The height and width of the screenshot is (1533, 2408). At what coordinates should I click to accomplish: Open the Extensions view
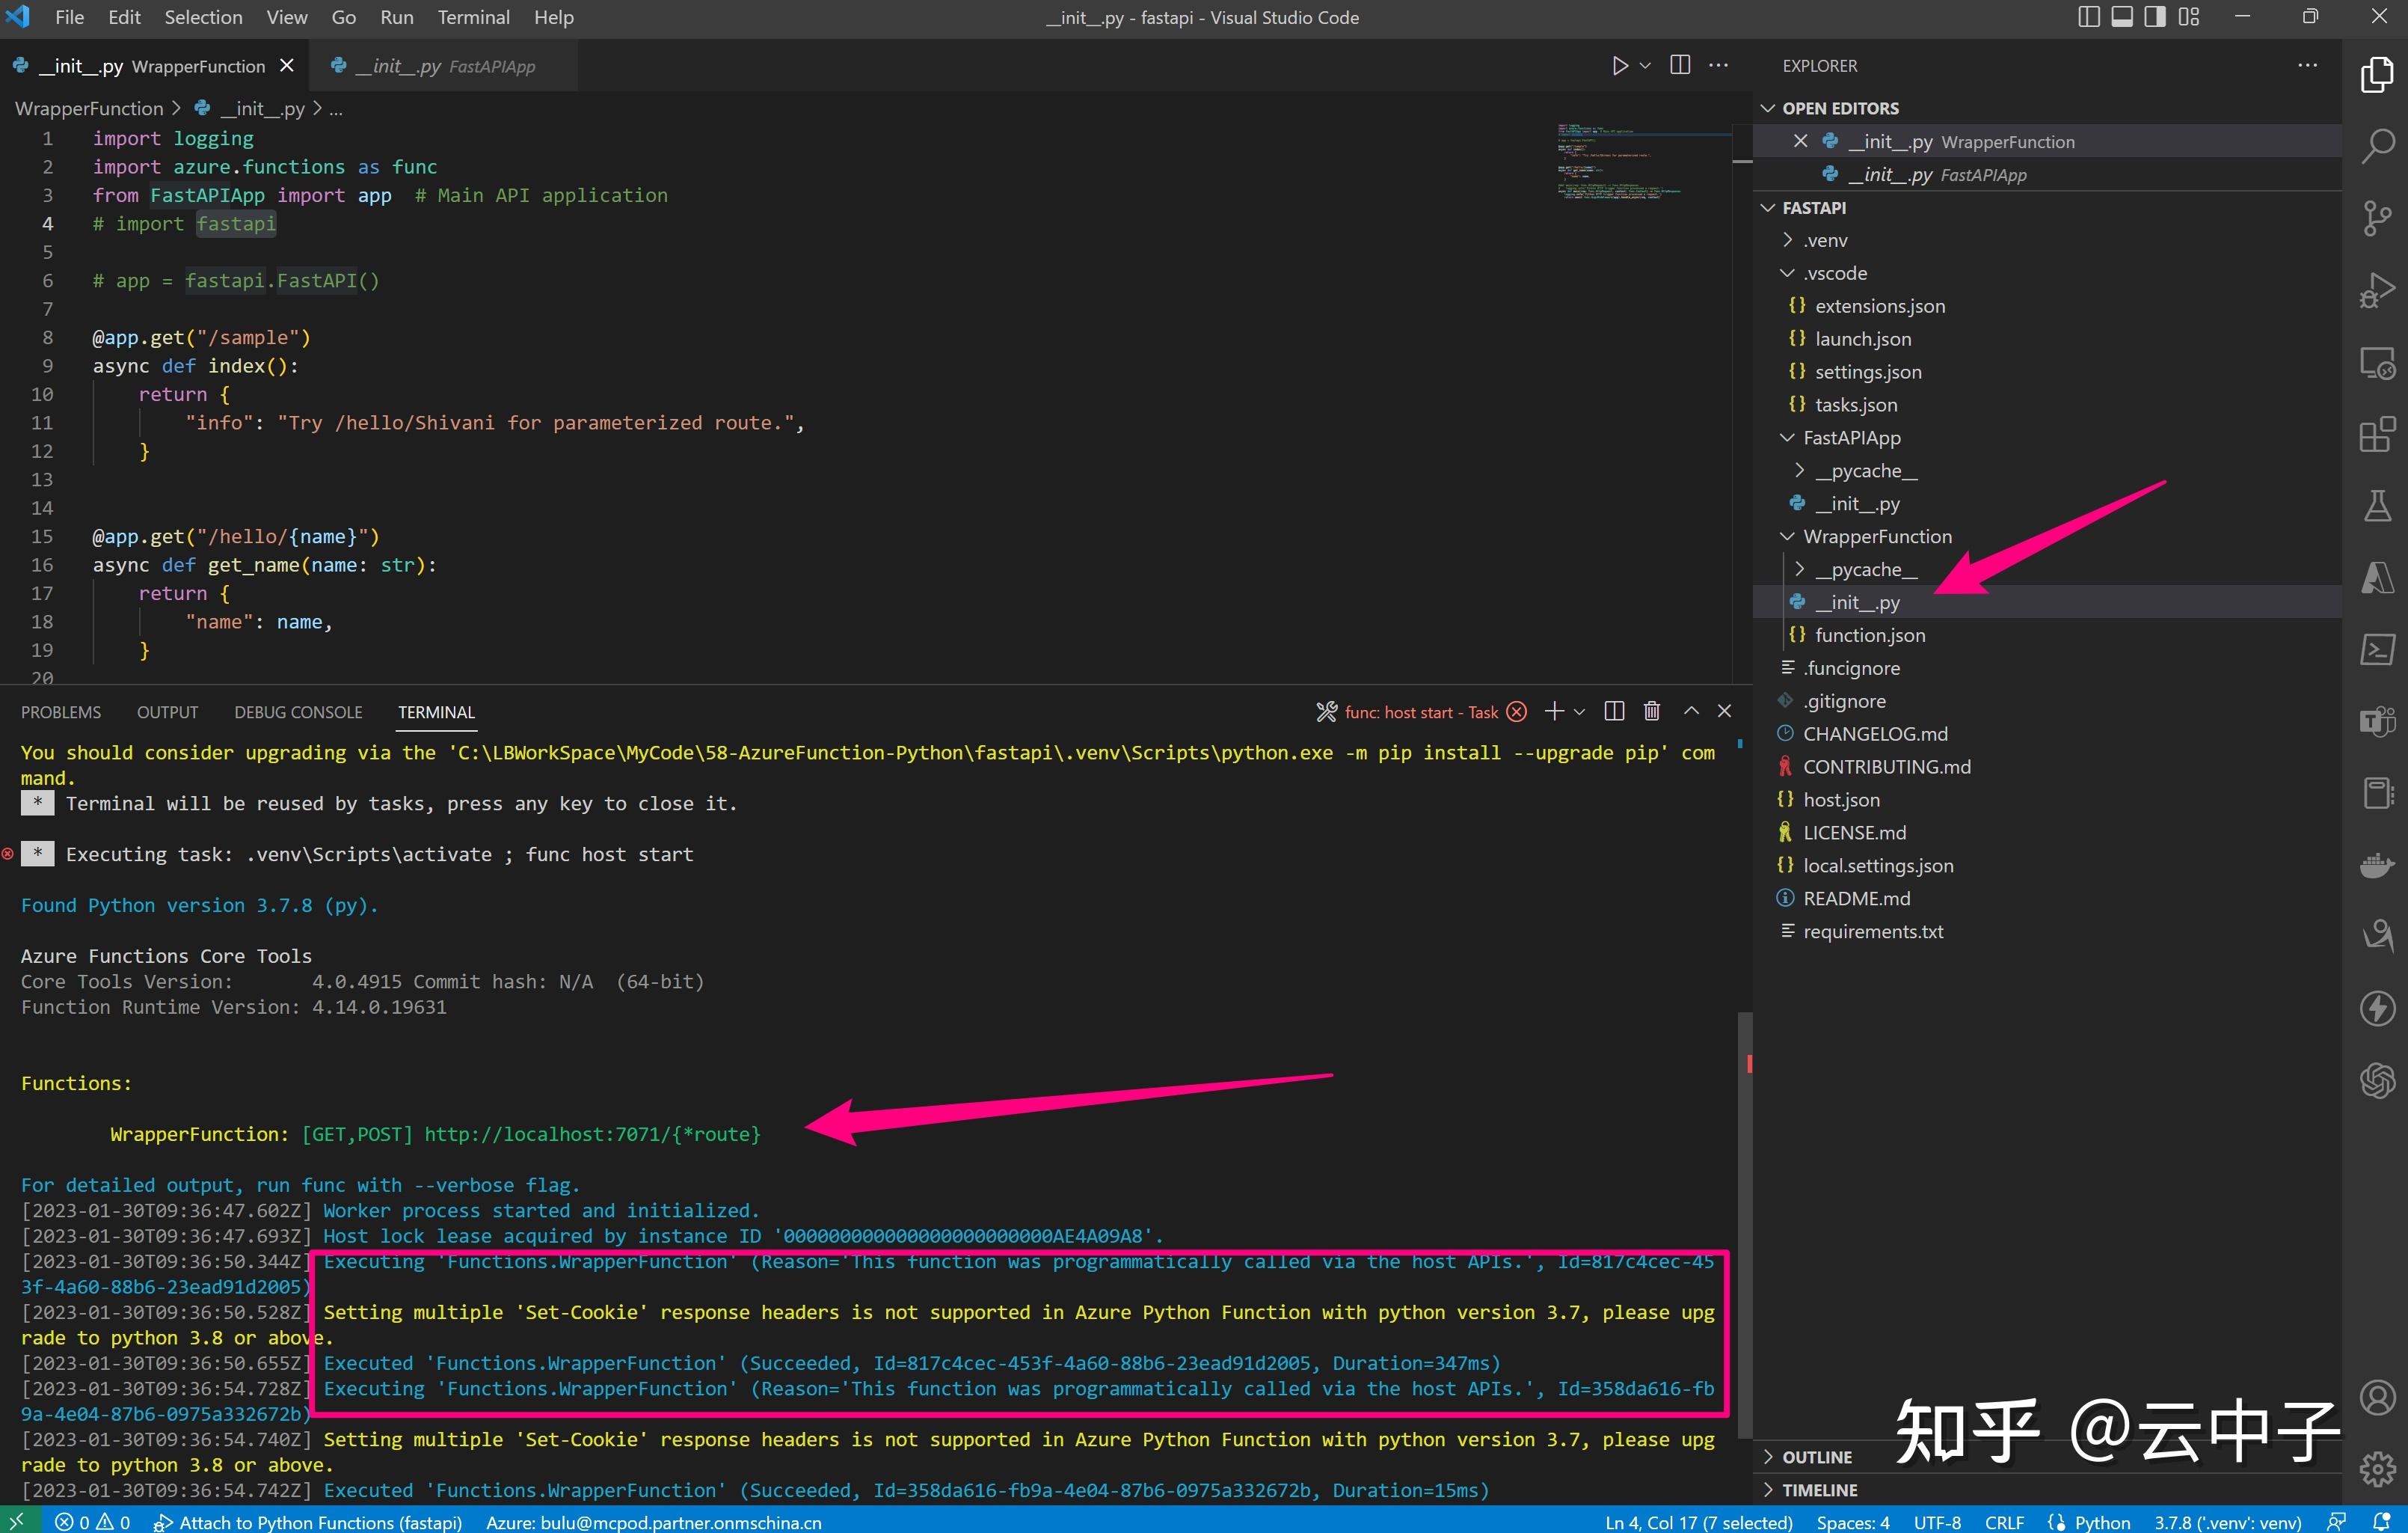click(2378, 434)
